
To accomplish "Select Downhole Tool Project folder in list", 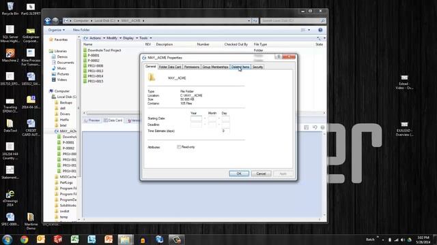I will tap(104, 50).
